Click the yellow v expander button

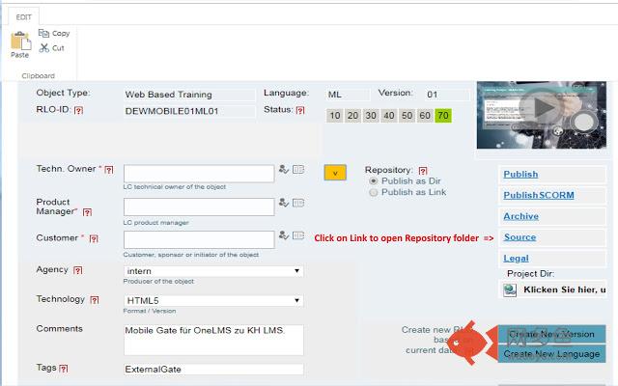pos(335,173)
